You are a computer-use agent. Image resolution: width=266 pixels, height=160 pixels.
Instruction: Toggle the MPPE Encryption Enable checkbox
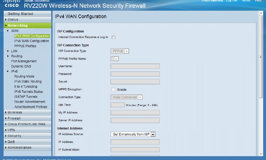pos(113,90)
